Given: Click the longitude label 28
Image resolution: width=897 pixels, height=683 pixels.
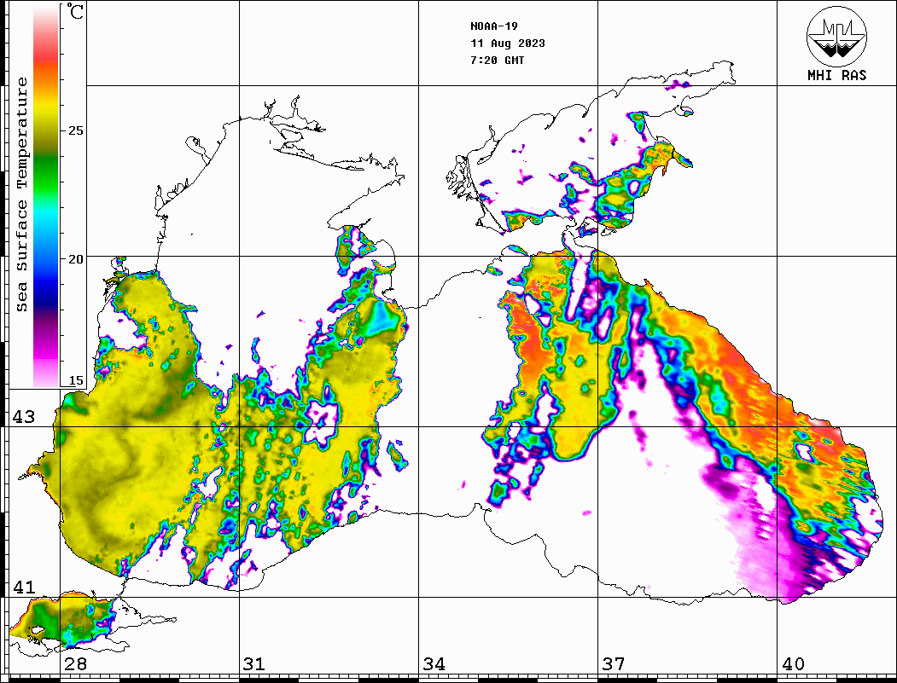Looking at the screenshot, I should click(x=75, y=663).
